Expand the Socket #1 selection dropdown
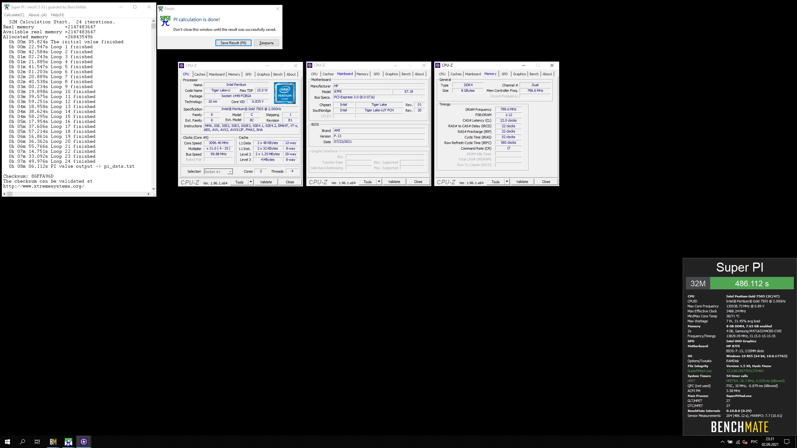 230,172
